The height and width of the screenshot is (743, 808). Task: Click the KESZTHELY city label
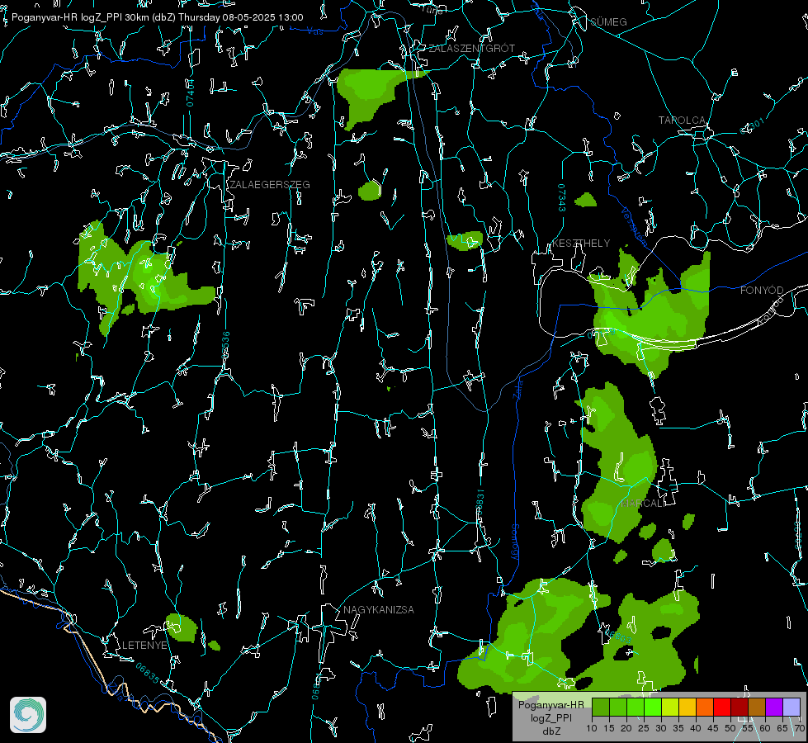[581, 243]
